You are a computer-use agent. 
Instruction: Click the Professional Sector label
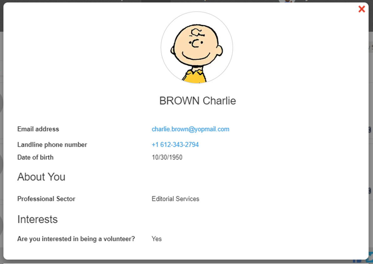[46, 199]
